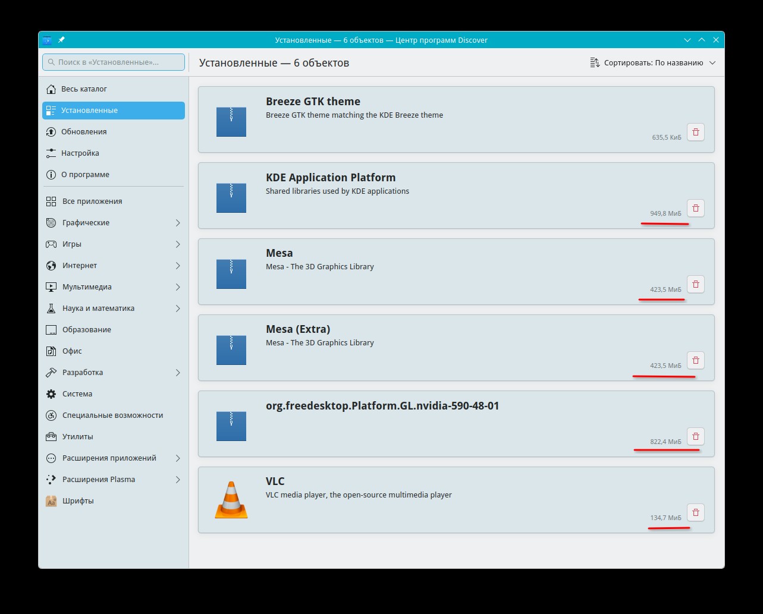Click the Mesa (Extra) package archive icon
This screenshot has height=614, width=763.
pos(231,350)
